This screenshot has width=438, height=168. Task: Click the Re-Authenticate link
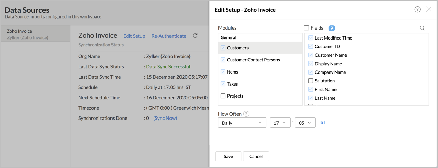point(169,36)
